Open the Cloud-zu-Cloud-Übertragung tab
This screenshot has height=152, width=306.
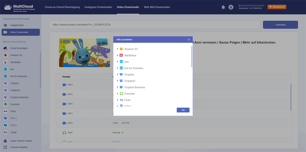tap(62, 7)
